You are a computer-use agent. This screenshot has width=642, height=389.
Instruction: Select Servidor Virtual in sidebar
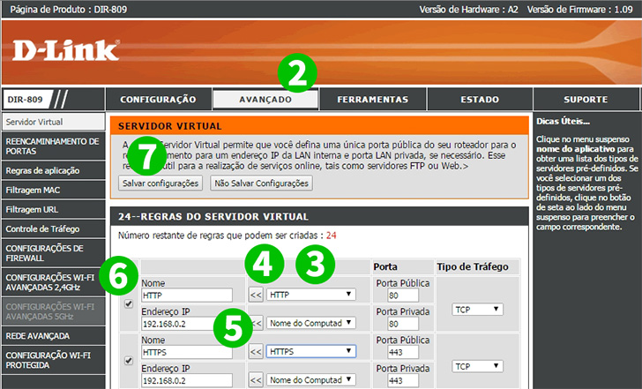click(x=53, y=122)
